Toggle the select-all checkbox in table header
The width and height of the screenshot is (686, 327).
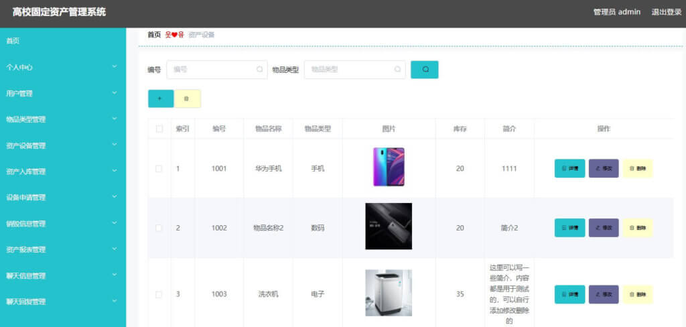(x=159, y=129)
